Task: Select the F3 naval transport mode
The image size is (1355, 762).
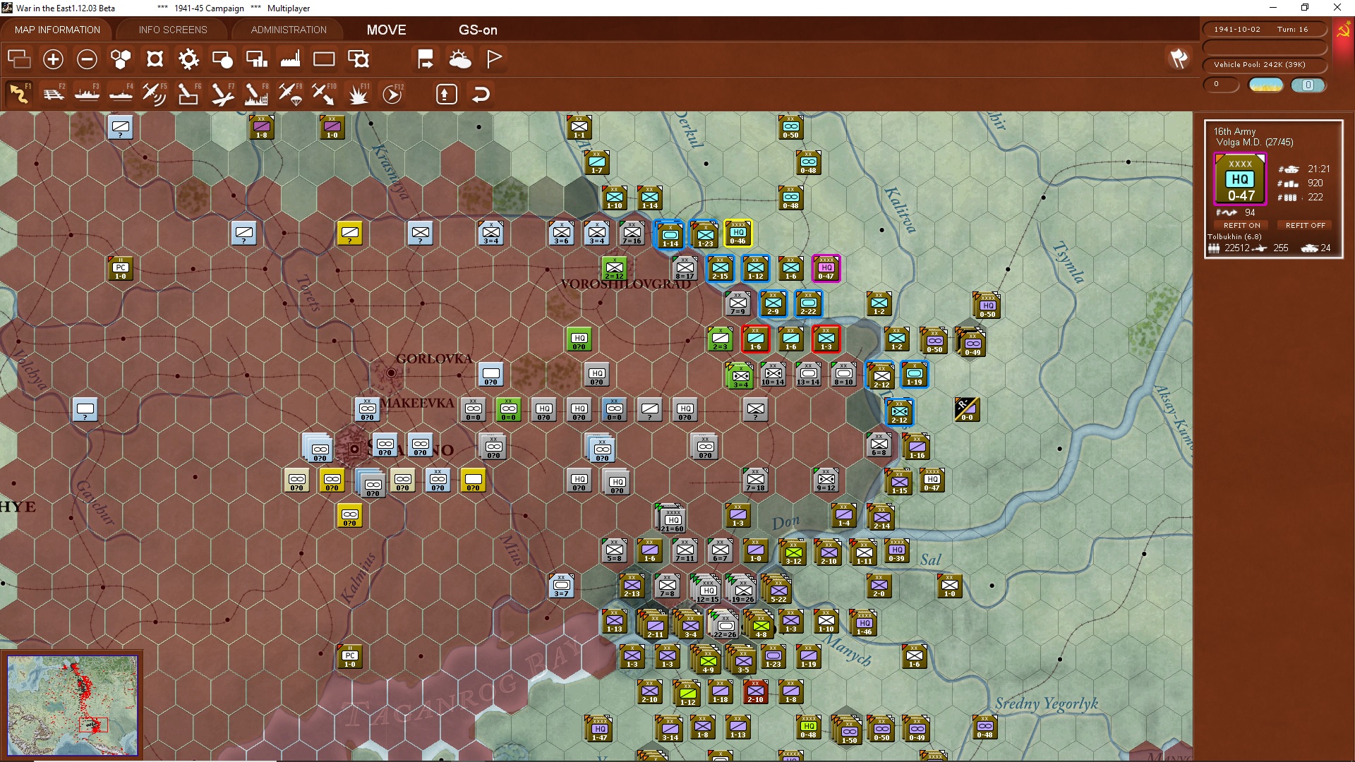Action: (x=87, y=94)
